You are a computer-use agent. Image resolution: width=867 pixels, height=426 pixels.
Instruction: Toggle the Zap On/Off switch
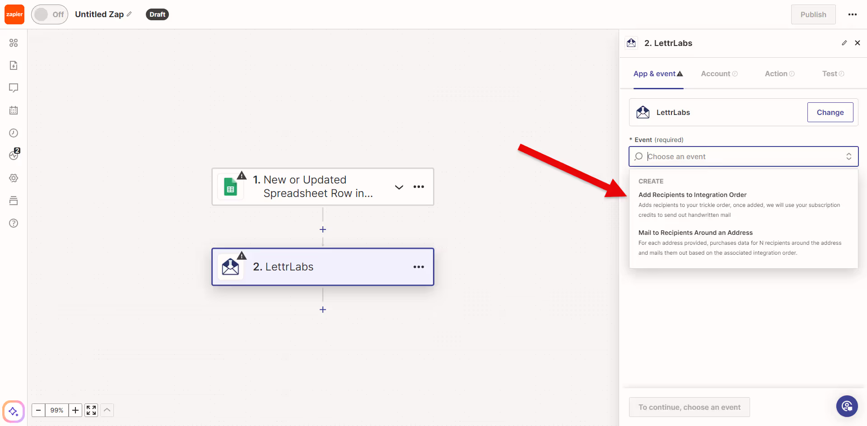[50, 14]
